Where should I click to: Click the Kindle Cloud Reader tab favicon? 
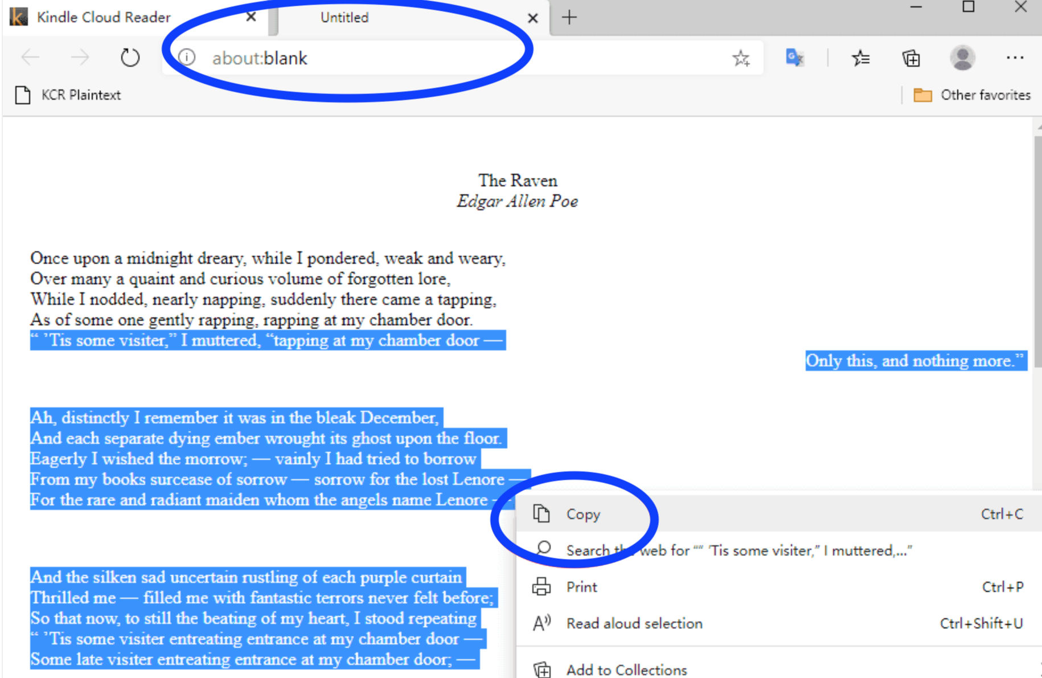pos(18,17)
